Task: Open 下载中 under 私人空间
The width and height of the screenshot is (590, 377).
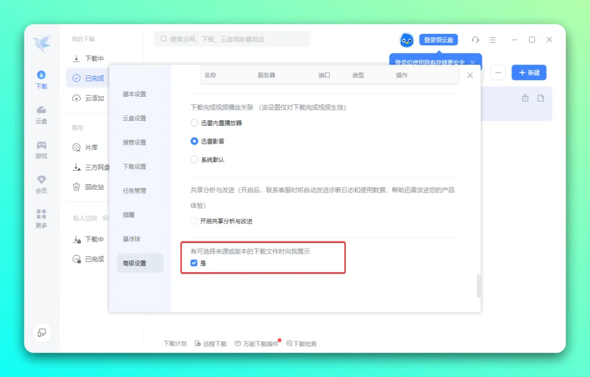Action: point(87,239)
